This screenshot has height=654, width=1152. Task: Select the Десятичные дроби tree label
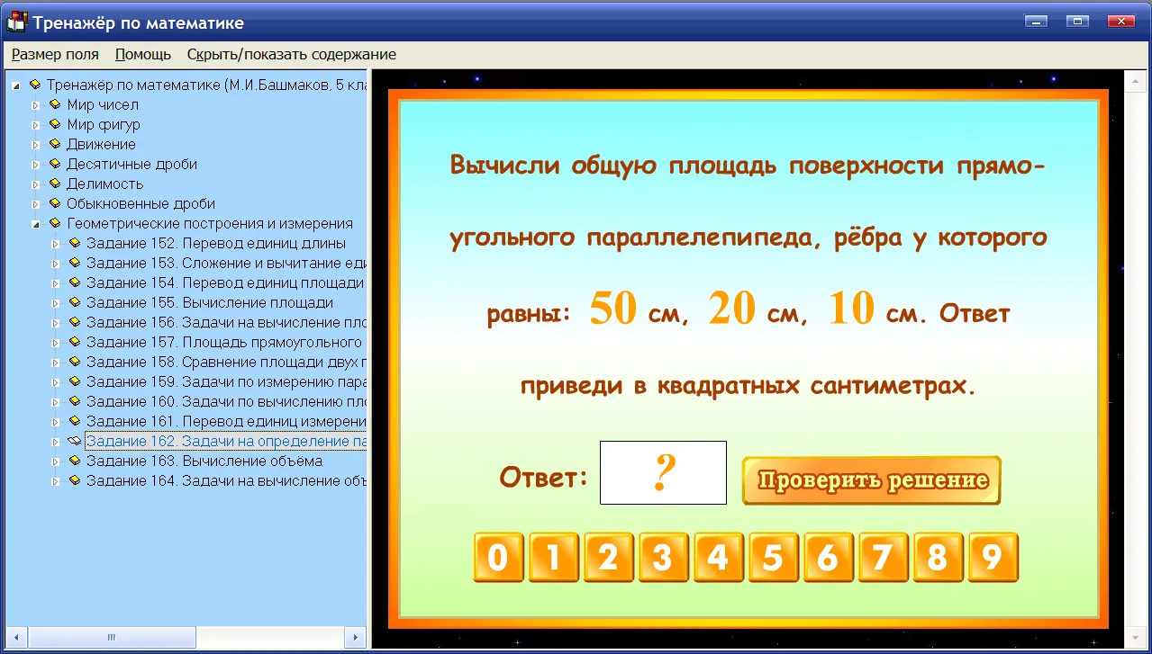coord(132,165)
